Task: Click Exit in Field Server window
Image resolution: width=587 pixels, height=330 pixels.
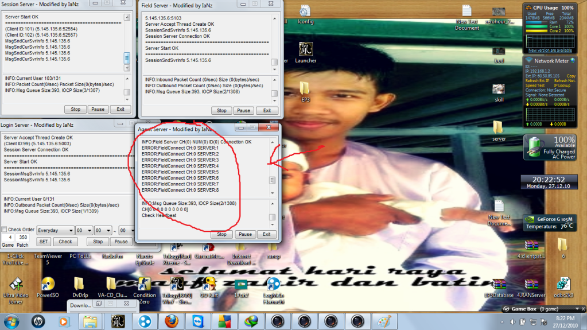Action: coord(266,111)
